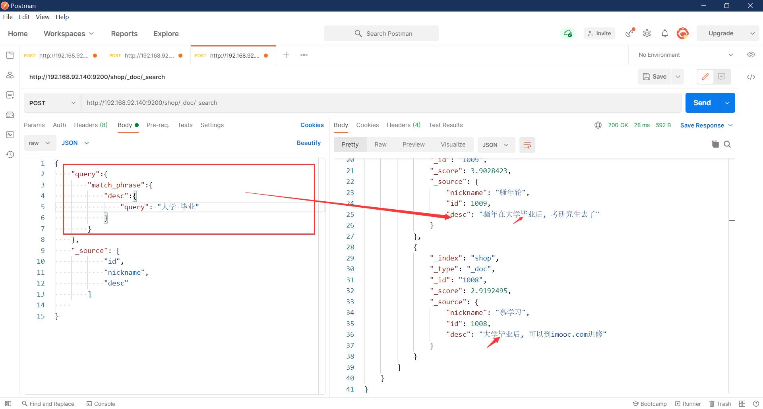Open the Runner
Screen dimensions: 763x409
[x=688, y=403]
